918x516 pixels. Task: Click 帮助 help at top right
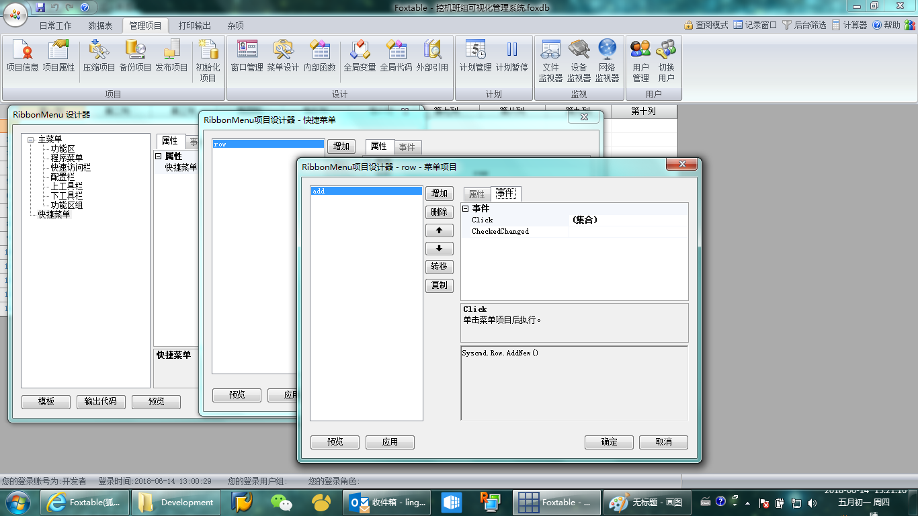tap(886, 25)
